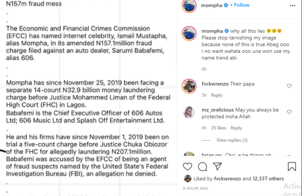The image size is (302, 196).
Task: Open fvckwrenzo avatar in comments
Action: [x=189, y=86]
